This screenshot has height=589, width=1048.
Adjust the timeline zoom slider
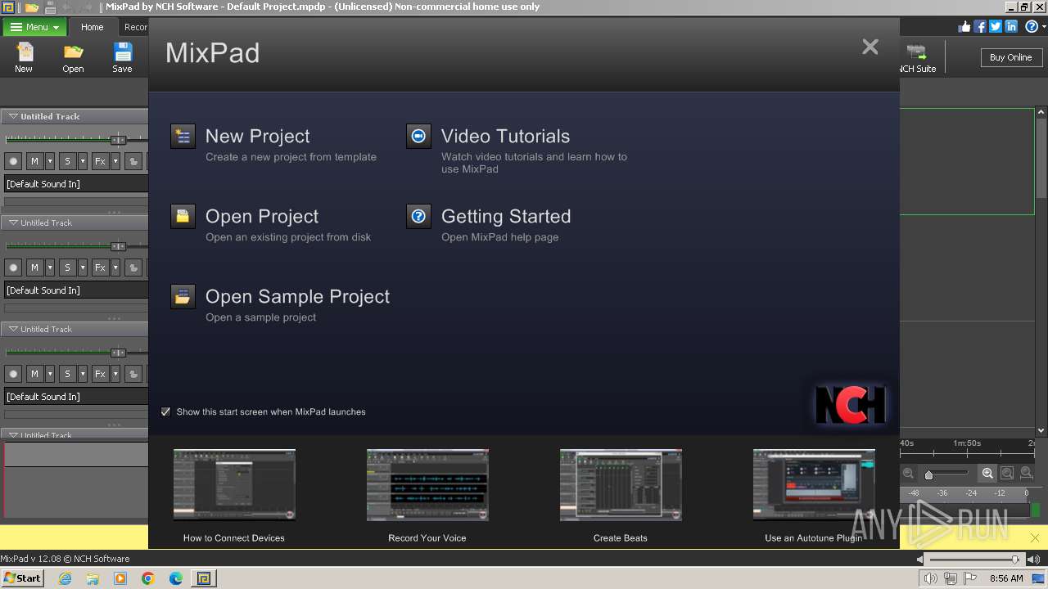click(928, 474)
